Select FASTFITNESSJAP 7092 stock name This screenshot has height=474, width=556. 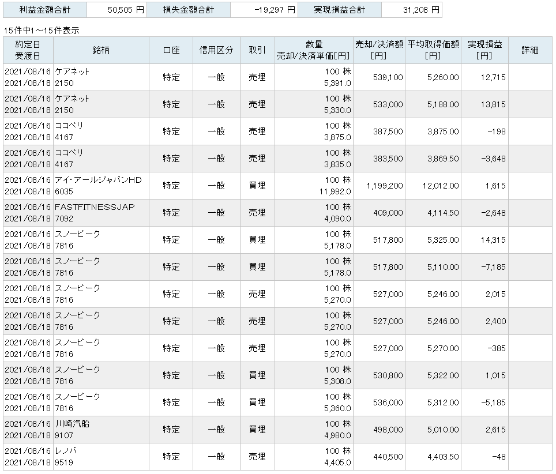(x=95, y=213)
